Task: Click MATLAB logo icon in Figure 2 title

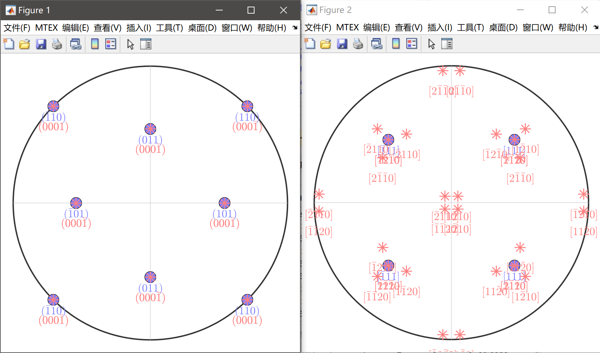Action: point(312,10)
